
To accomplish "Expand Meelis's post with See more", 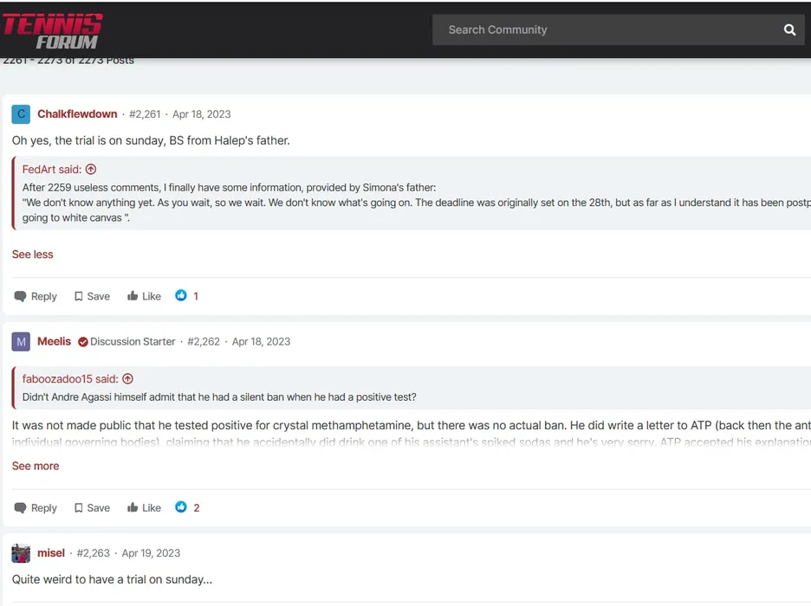I will [36, 466].
